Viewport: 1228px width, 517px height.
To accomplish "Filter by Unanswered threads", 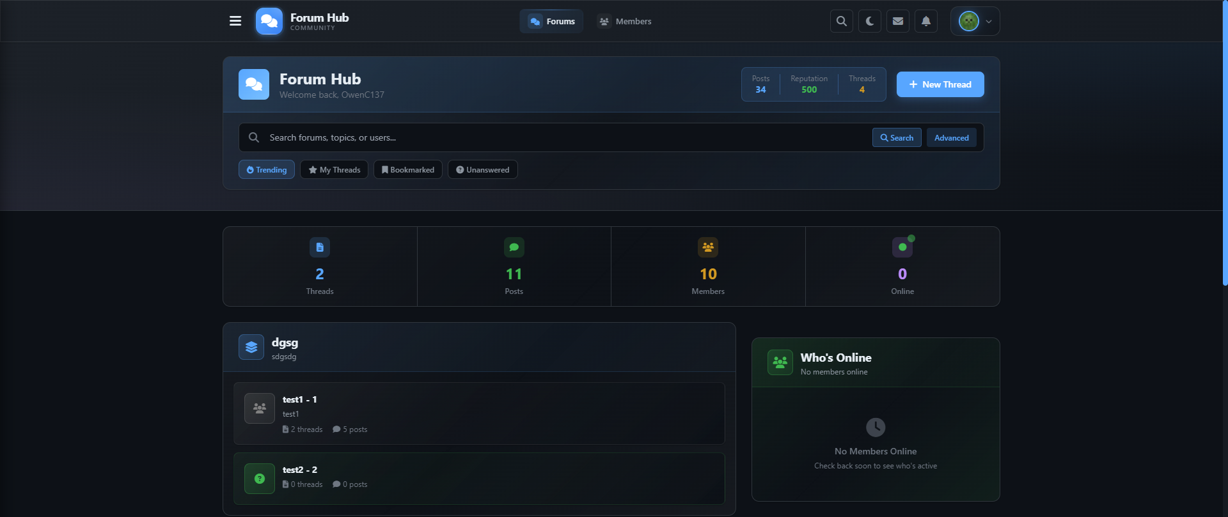I will pos(483,169).
